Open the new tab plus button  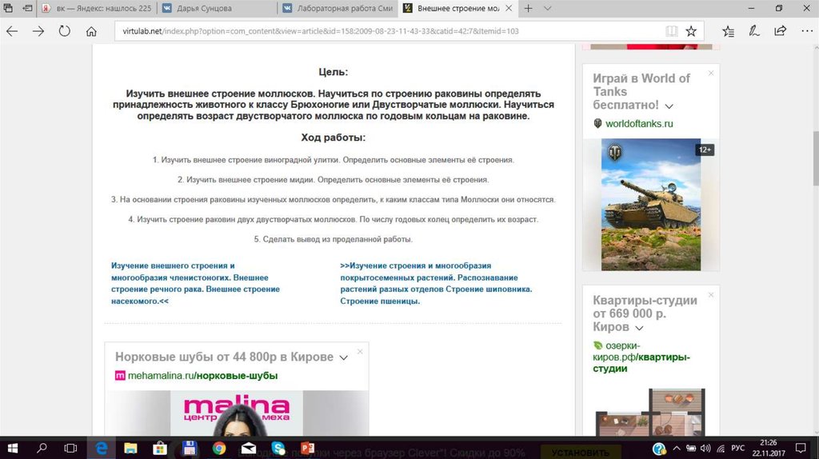tap(528, 8)
